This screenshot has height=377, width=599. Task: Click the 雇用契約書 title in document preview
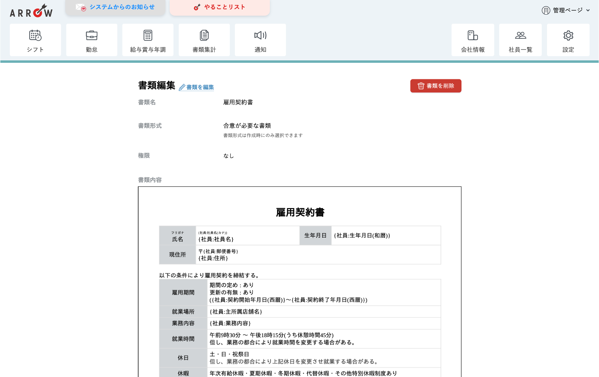point(300,212)
